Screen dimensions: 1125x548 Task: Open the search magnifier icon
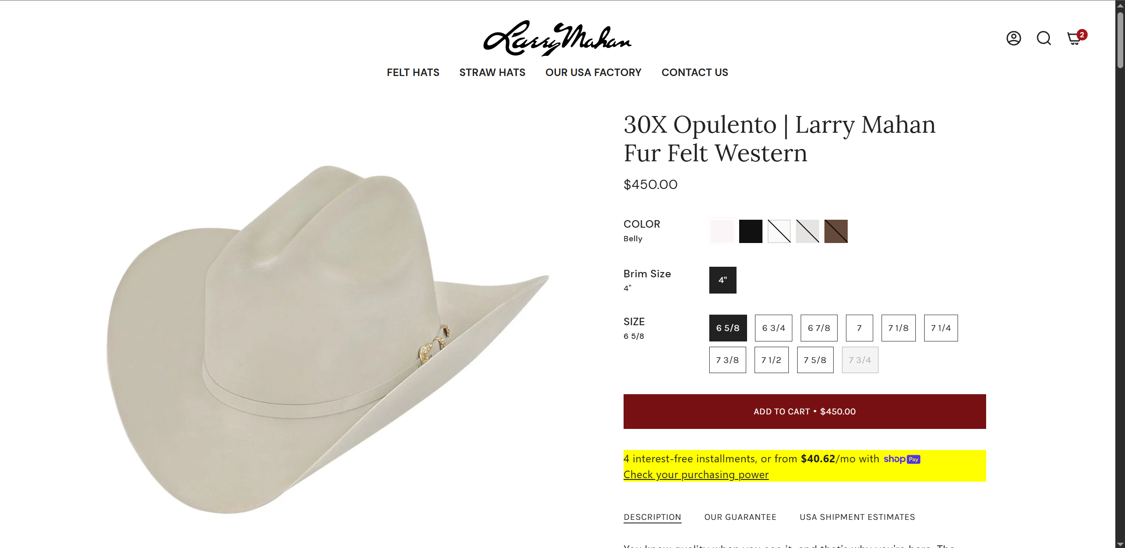click(1044, 38)
